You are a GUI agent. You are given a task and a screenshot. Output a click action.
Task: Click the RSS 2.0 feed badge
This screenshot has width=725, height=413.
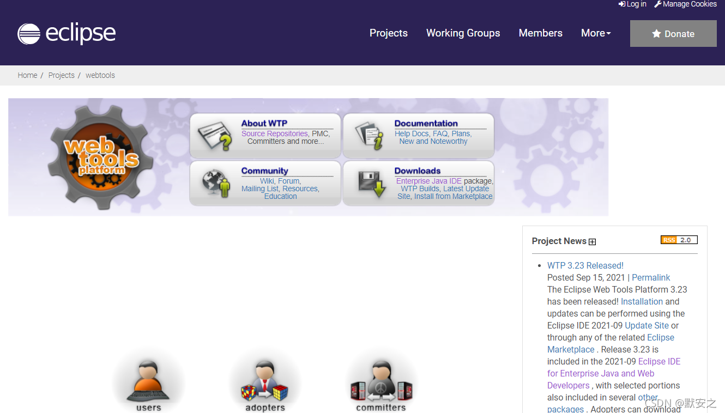tap(679, 240)
